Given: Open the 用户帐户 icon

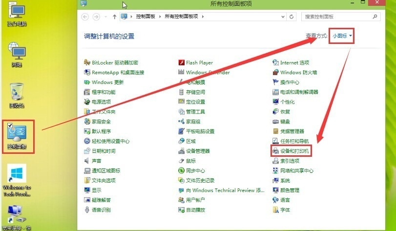Looking at the screenshot, I should 181,200.
